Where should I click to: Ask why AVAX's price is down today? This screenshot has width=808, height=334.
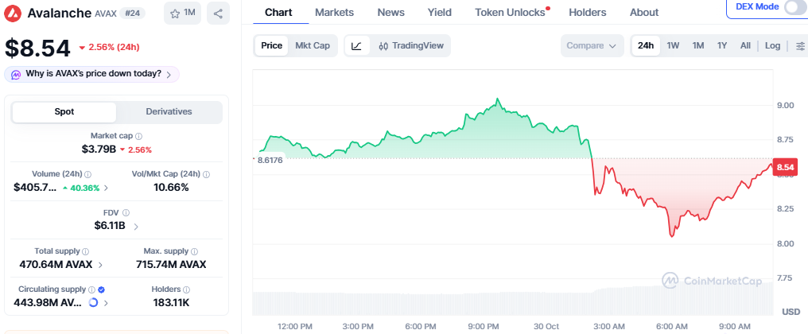point(91,74)
